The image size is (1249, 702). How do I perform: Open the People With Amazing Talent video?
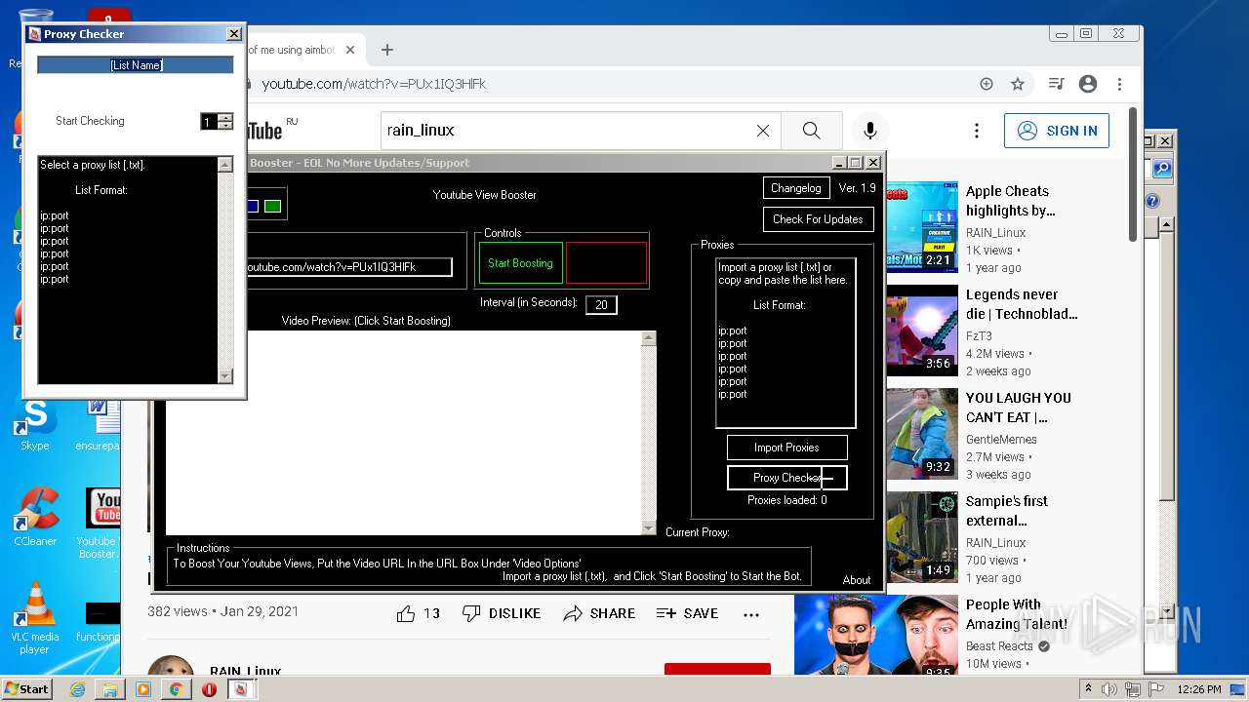click(1017, 614)
